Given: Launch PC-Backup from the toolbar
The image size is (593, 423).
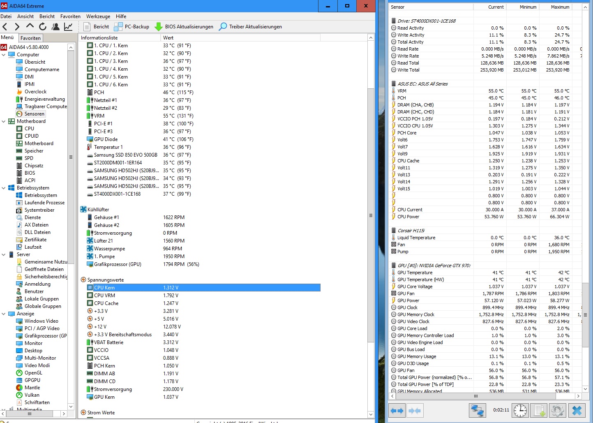Looking at the screenshot, I should [132, 27].
